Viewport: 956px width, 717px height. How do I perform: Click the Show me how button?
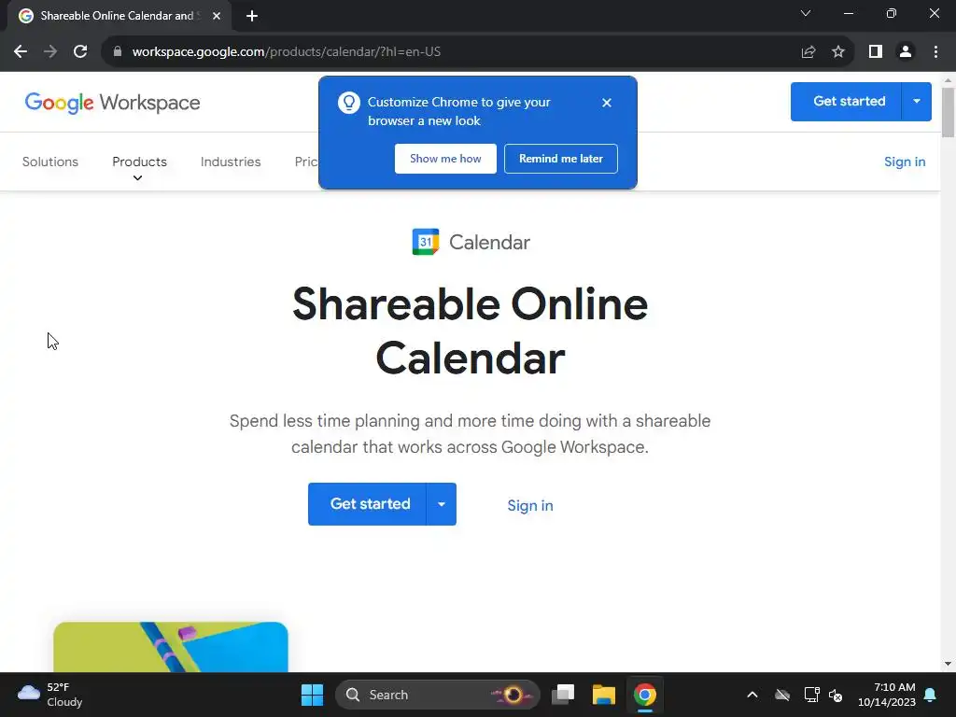click(x=445, y=159)
